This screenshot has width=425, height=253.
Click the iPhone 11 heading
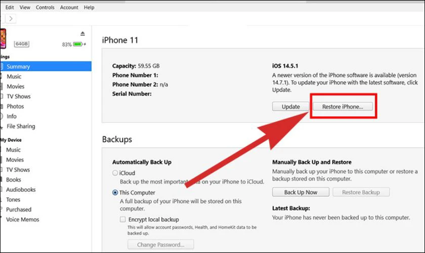(x=120, y=40)
